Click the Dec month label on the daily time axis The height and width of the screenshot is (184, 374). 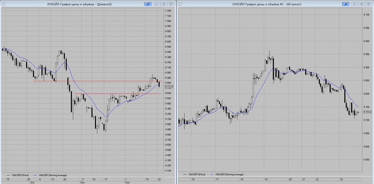pyautogui.click(x=128, y=182)
